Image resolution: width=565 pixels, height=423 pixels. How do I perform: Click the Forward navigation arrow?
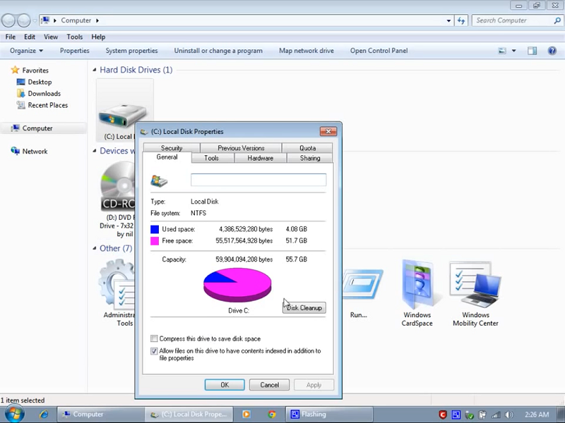pos(24,20)
